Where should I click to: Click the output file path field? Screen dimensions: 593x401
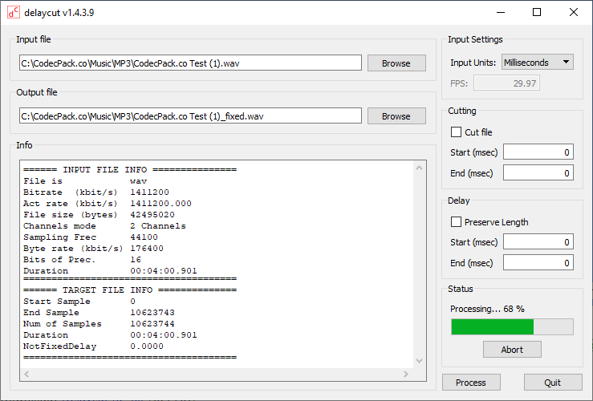point(190,115)
